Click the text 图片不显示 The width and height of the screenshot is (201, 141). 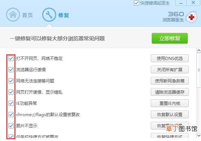(x=27, y=126)
